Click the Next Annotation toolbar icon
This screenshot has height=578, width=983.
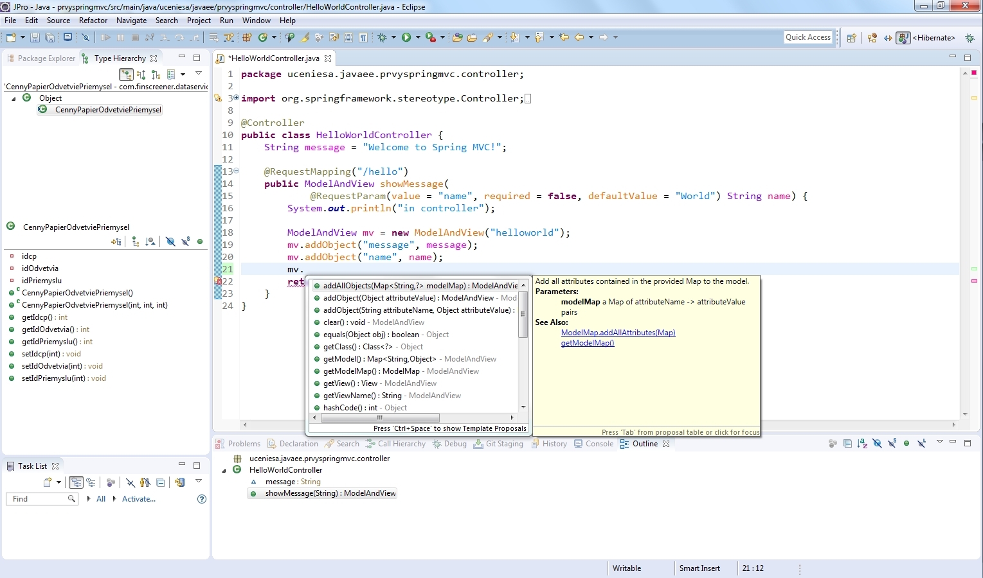click(x=514, y=37)
